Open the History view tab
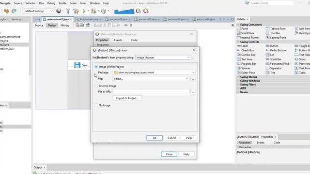Image resolution: width=310 pixels, height=174 pixels. click(x=65, y=25)
